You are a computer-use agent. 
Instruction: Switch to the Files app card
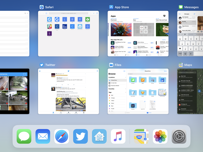coord(138,91)
